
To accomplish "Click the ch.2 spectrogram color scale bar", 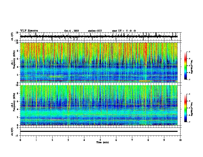I will 185,108.
